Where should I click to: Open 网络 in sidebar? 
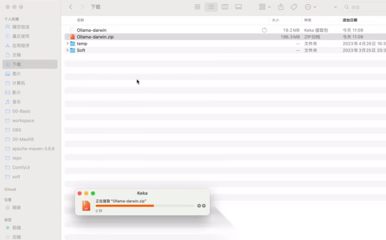30,208
